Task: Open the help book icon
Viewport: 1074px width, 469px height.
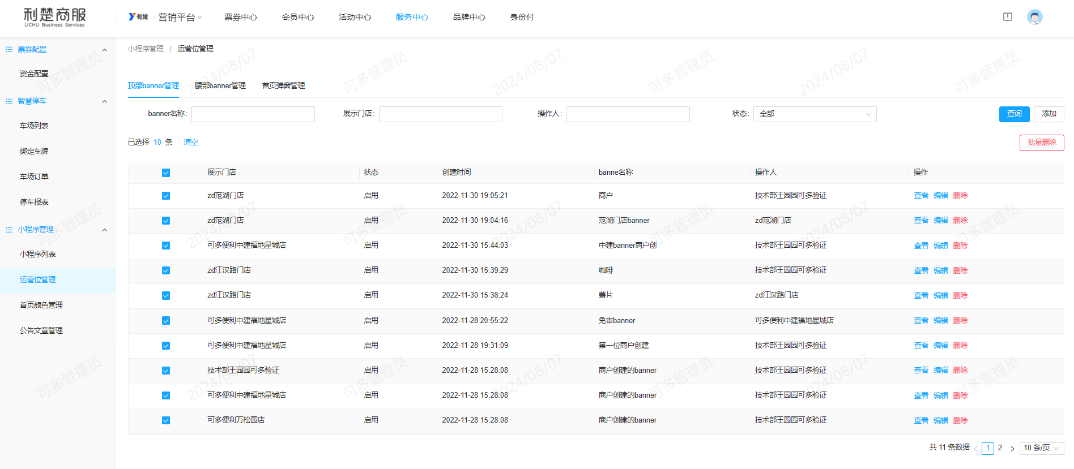Action: (1008, 17)
